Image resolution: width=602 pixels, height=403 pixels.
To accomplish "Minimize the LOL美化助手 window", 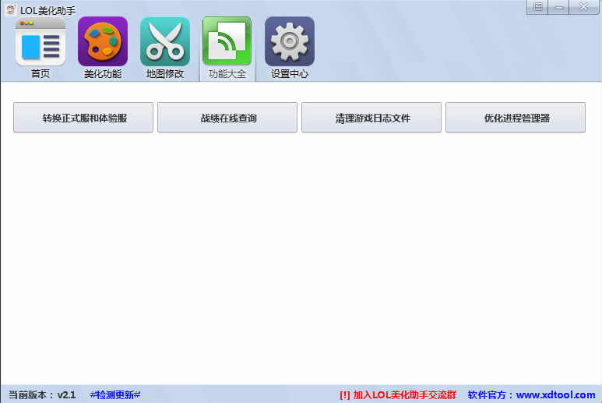I will pos(559,7).
